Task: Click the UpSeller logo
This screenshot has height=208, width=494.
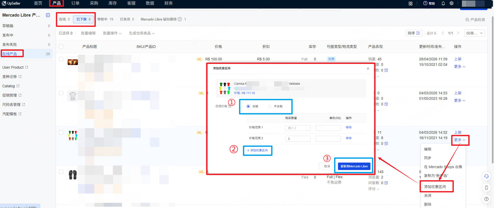Action: [x=11, y=3]
